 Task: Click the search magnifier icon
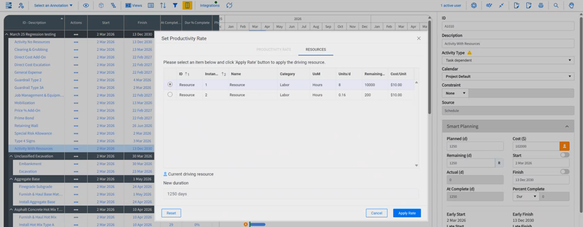pyautogui.click(x=556, y=6)
